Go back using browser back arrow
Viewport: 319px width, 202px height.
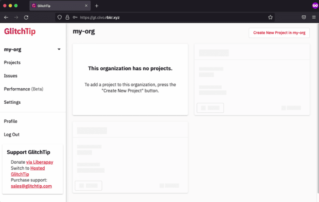[6, 17]
